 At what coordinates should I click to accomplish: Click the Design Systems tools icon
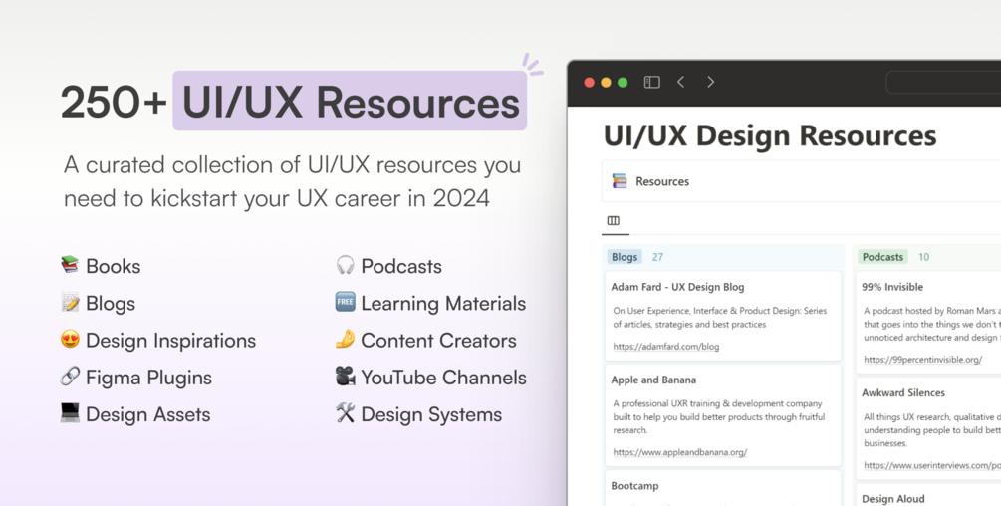(345, 412)
